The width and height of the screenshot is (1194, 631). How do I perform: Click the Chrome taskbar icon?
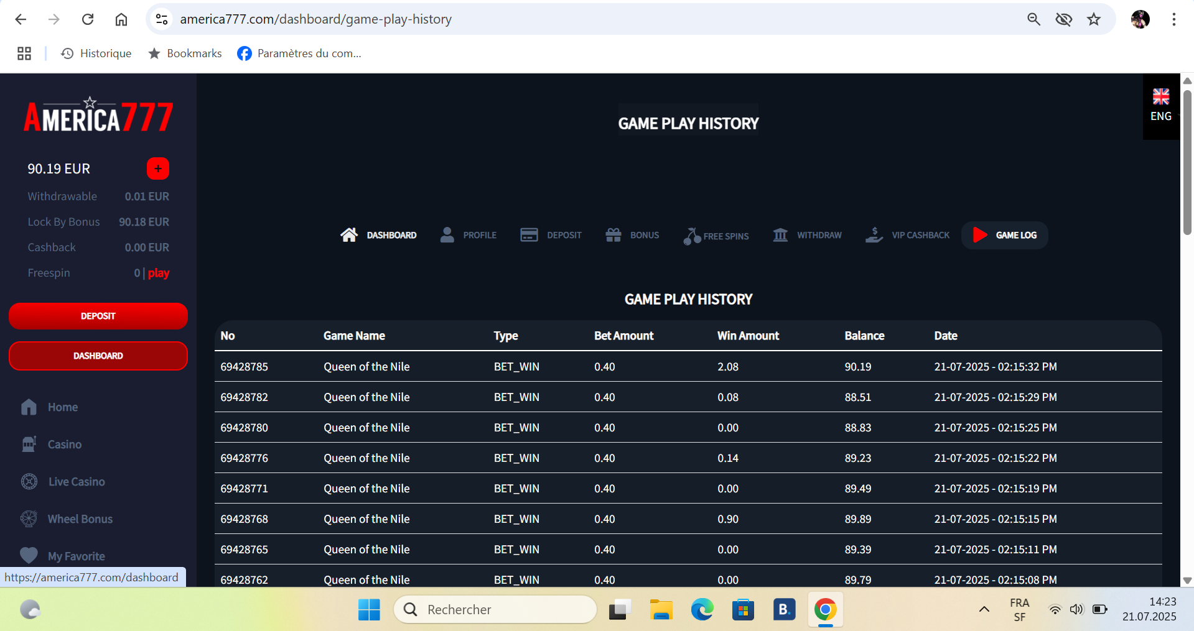(x=825, y=610)
